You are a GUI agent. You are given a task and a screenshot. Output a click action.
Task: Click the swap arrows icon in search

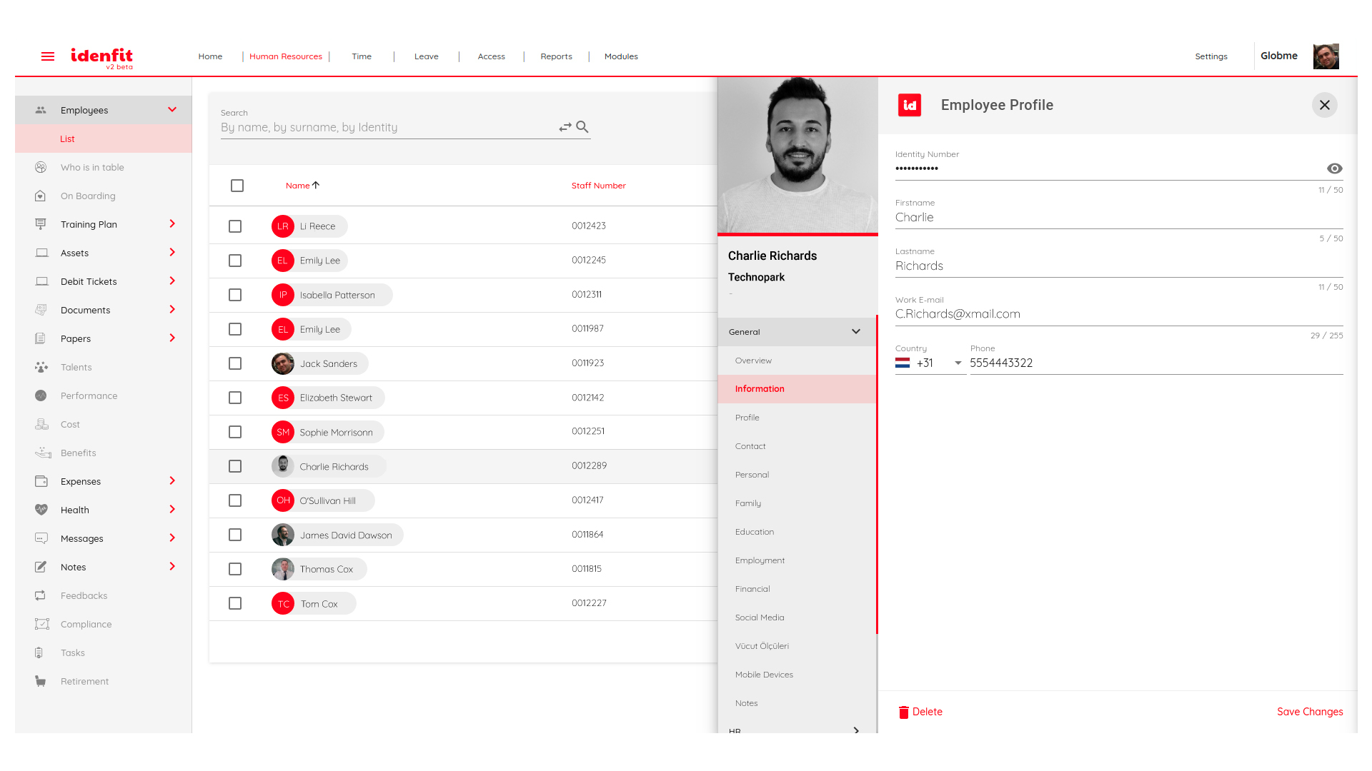pyautogui.click(x=565, y=127)
